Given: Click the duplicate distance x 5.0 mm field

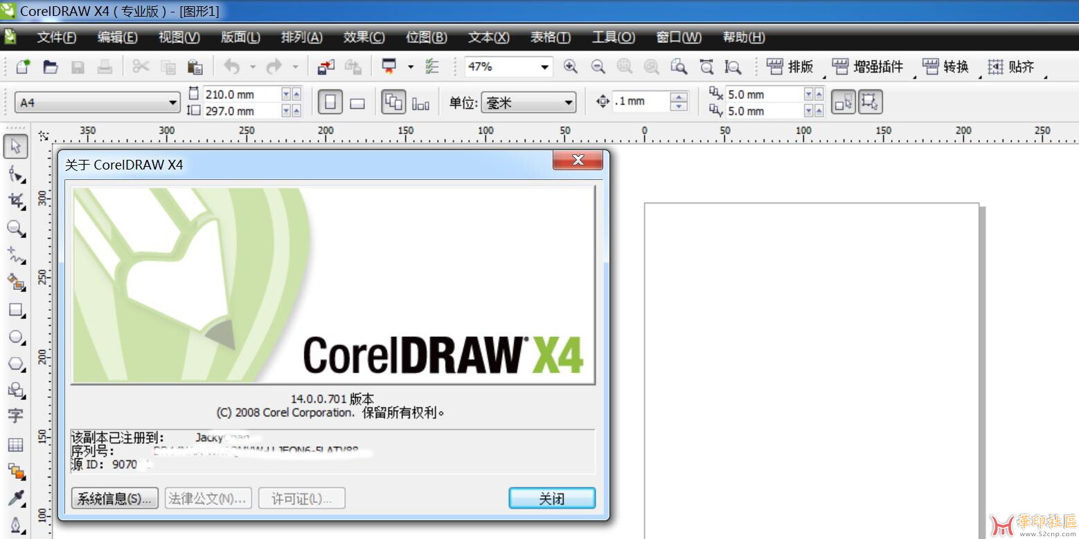Looking at the screenshot, I should coord(764,94).
